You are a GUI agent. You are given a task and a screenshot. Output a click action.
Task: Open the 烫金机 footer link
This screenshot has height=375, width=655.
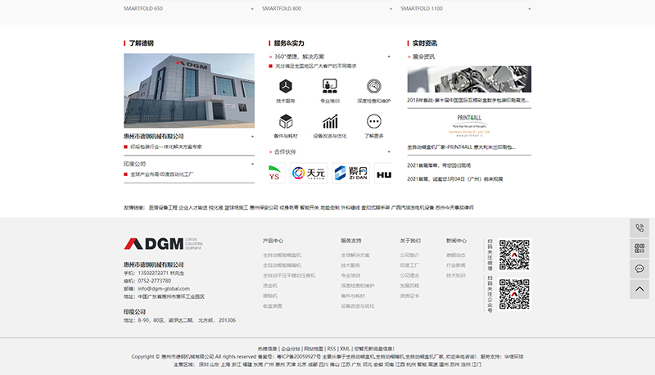coord(270,286)
